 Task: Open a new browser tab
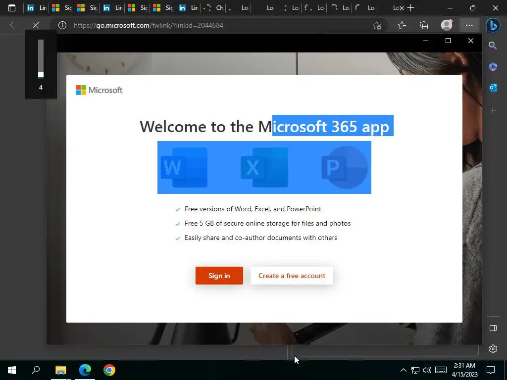[x=410, y=8]
